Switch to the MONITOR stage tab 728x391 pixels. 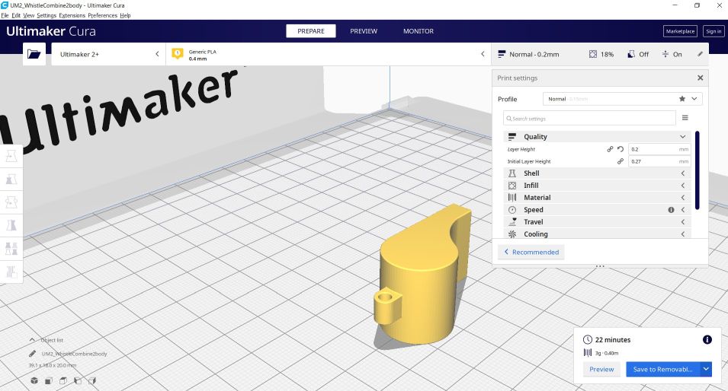(x=419, y=31)
